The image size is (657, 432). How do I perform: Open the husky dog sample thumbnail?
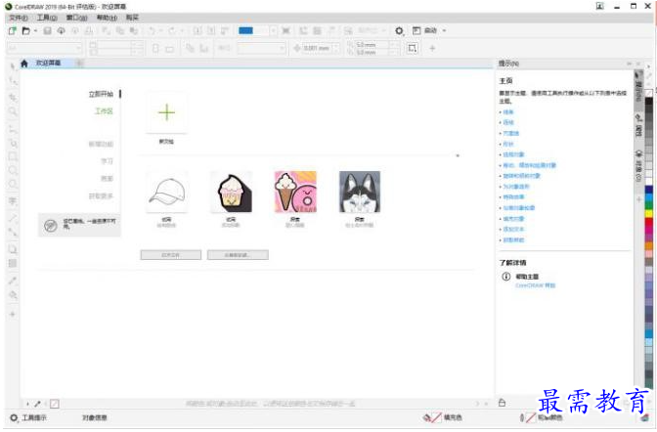[360, 192]
